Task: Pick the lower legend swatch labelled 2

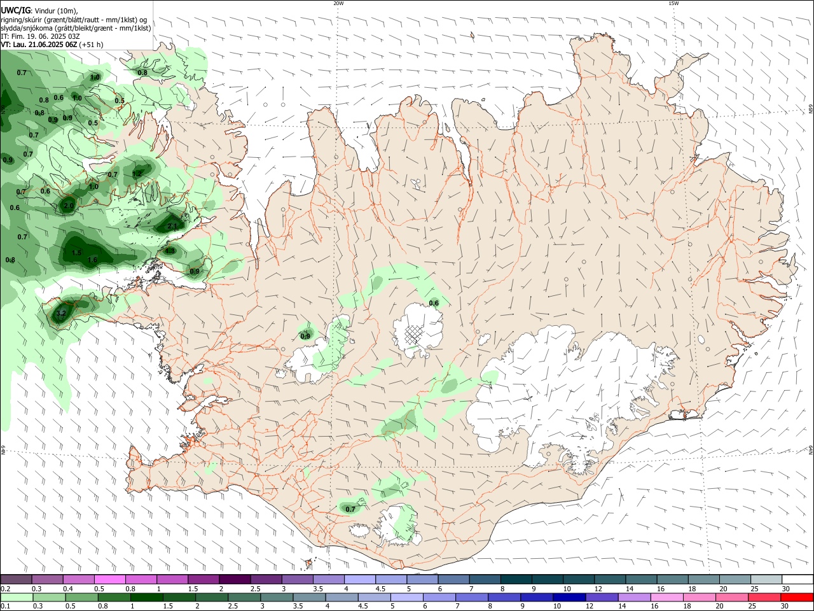Action: coord(211,597)
